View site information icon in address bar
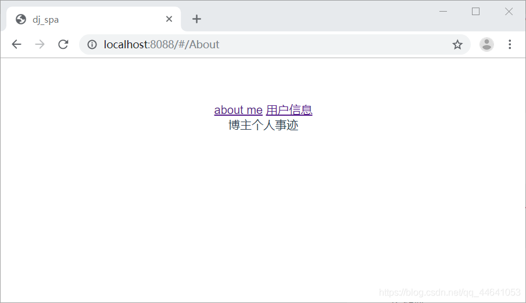Screen dimensions: 526x303 tap(92, 44)
